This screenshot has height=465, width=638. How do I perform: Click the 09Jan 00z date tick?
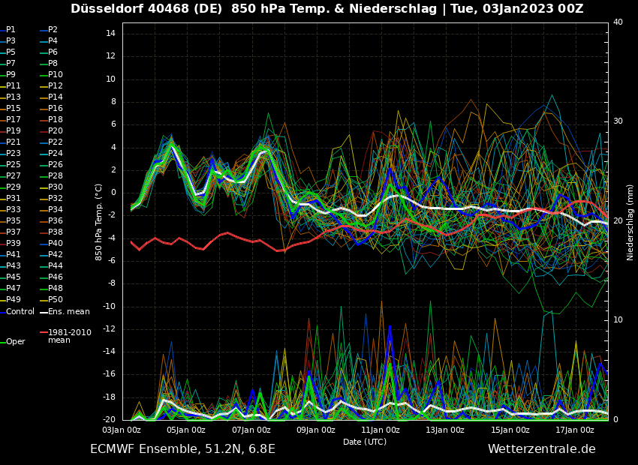point(316,430)
